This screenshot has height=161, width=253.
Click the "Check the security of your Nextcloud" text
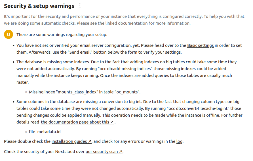pos(44,152)
